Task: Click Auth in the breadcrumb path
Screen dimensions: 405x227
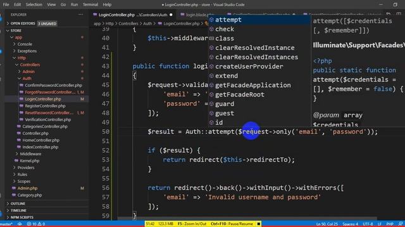Action: pos(147,24)
